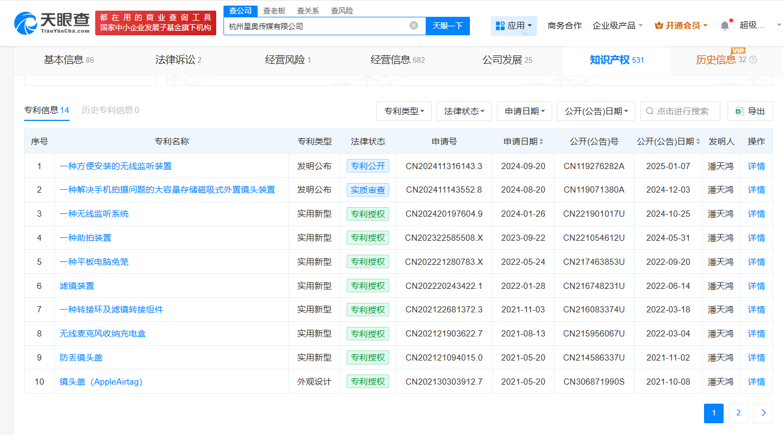Open the 申请日期 filter dropdown
Screen dimensions: 783x435
click(x=524, y=111)
